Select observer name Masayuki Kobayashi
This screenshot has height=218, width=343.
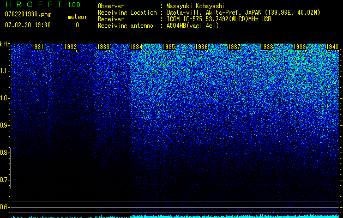[196, 6]
